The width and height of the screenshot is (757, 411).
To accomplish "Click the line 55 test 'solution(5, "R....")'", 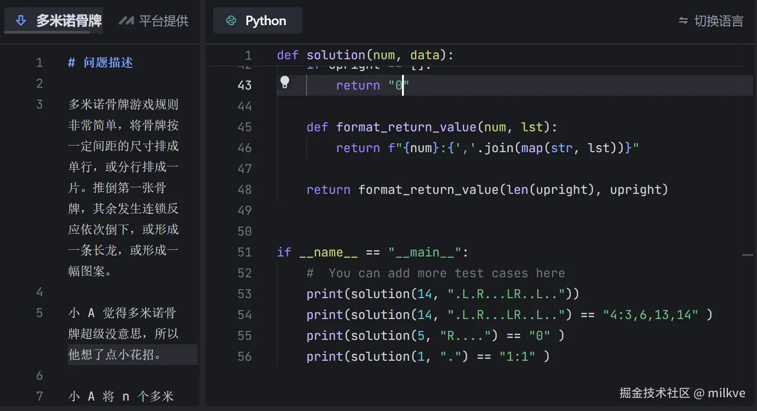I will click(x=436, y=336).
